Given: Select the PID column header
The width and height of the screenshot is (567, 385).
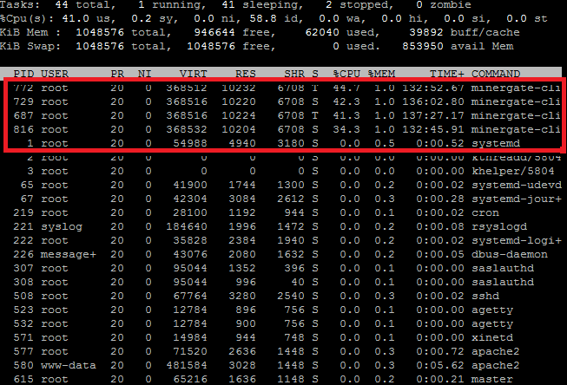Looking at the screenshot, I should 23,74.
